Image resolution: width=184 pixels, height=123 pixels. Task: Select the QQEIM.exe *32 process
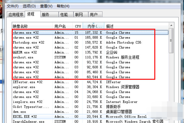pyautogui.click(x=90, y=52)
